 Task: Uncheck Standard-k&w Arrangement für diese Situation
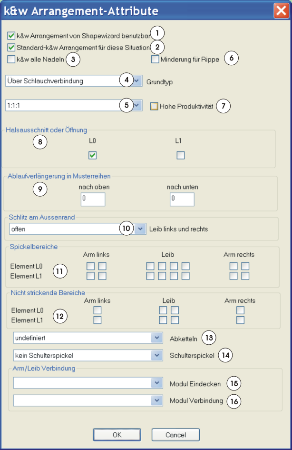point(11,47)
